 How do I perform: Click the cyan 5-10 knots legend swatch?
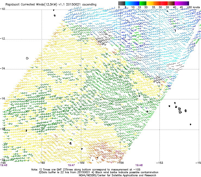tap(129, 3)
